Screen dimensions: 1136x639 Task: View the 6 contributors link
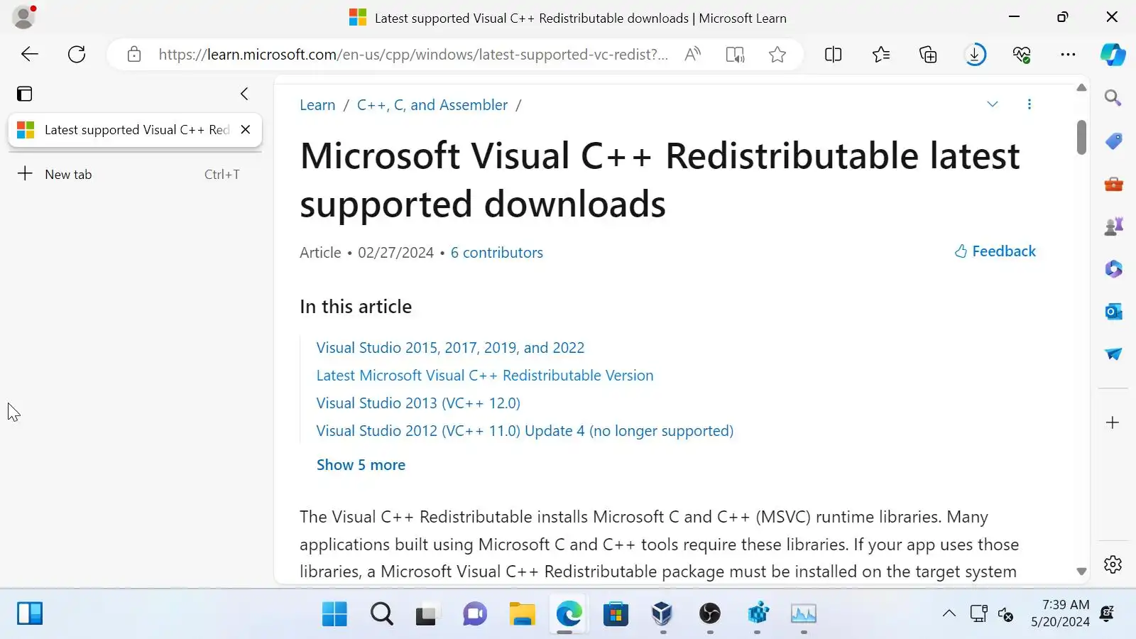pos(497,253)
